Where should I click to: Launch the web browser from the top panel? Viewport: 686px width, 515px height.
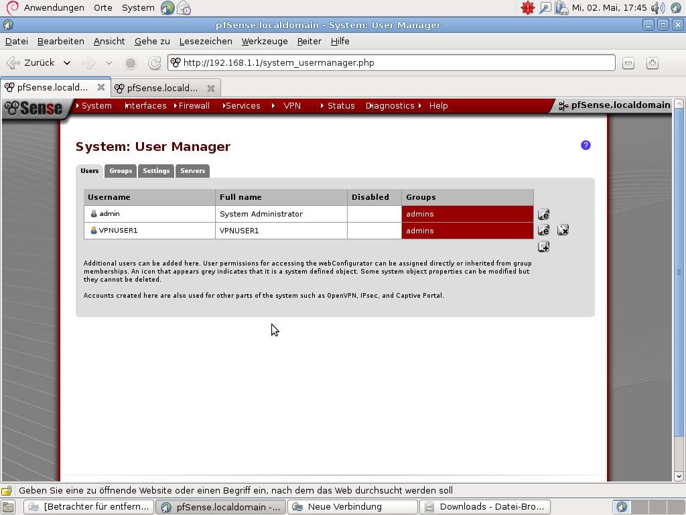(x=167, y=8)
